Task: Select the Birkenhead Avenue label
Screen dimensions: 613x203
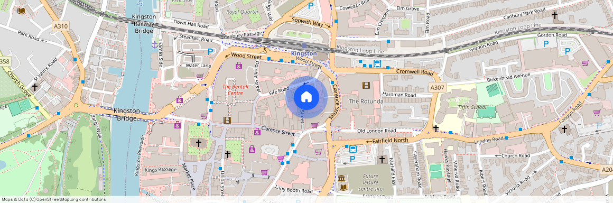Action: coord(508,77)
